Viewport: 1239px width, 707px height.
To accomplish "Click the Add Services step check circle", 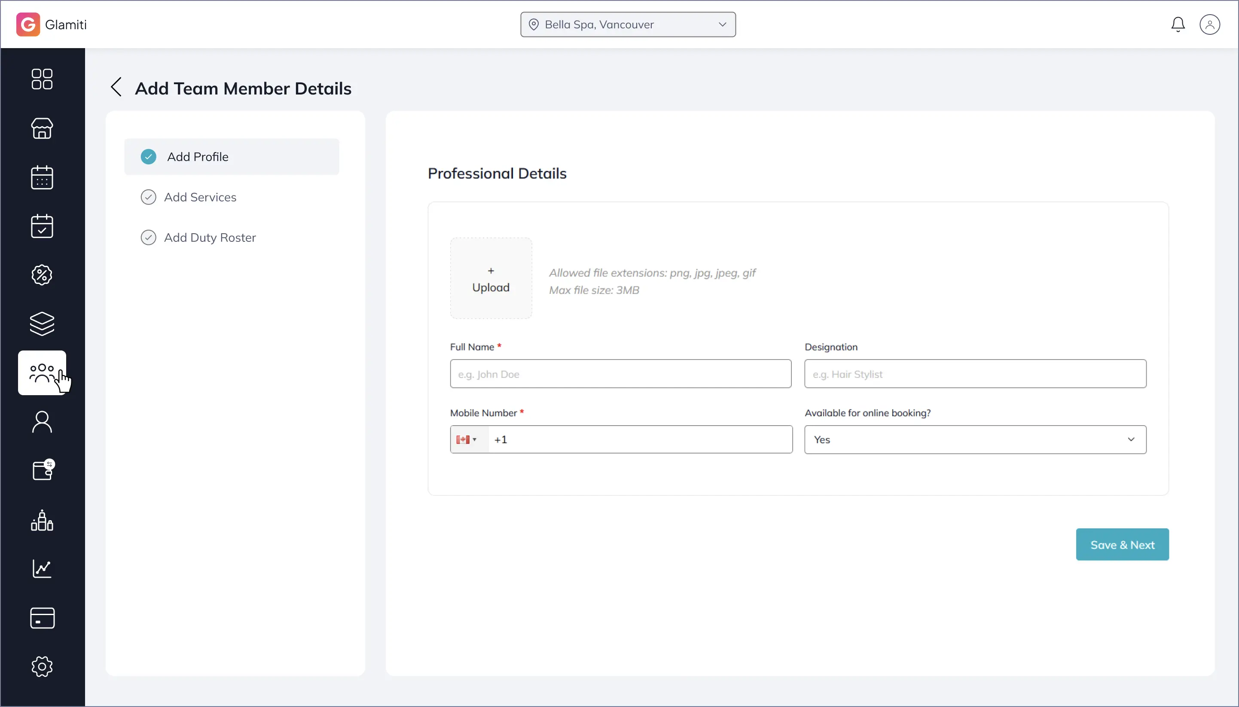I will tap(149, 197).
